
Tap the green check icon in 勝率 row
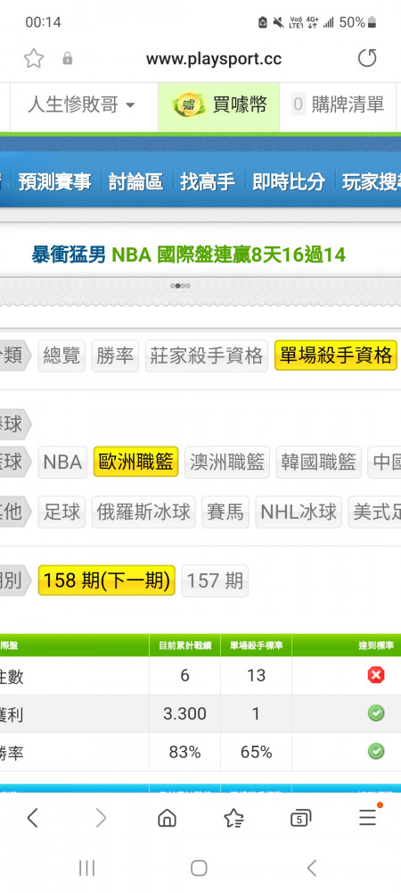(x=376, y=752)
